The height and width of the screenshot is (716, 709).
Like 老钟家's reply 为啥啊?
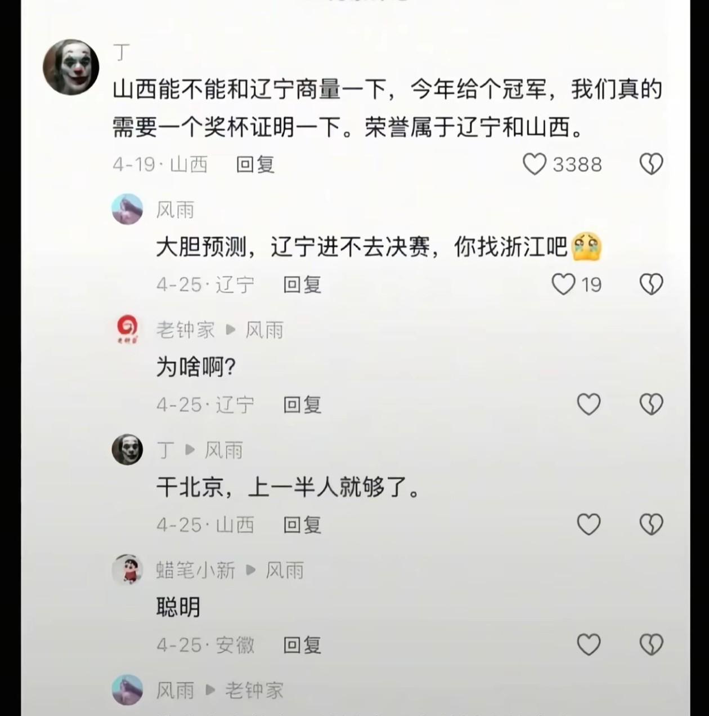point(589,404)
